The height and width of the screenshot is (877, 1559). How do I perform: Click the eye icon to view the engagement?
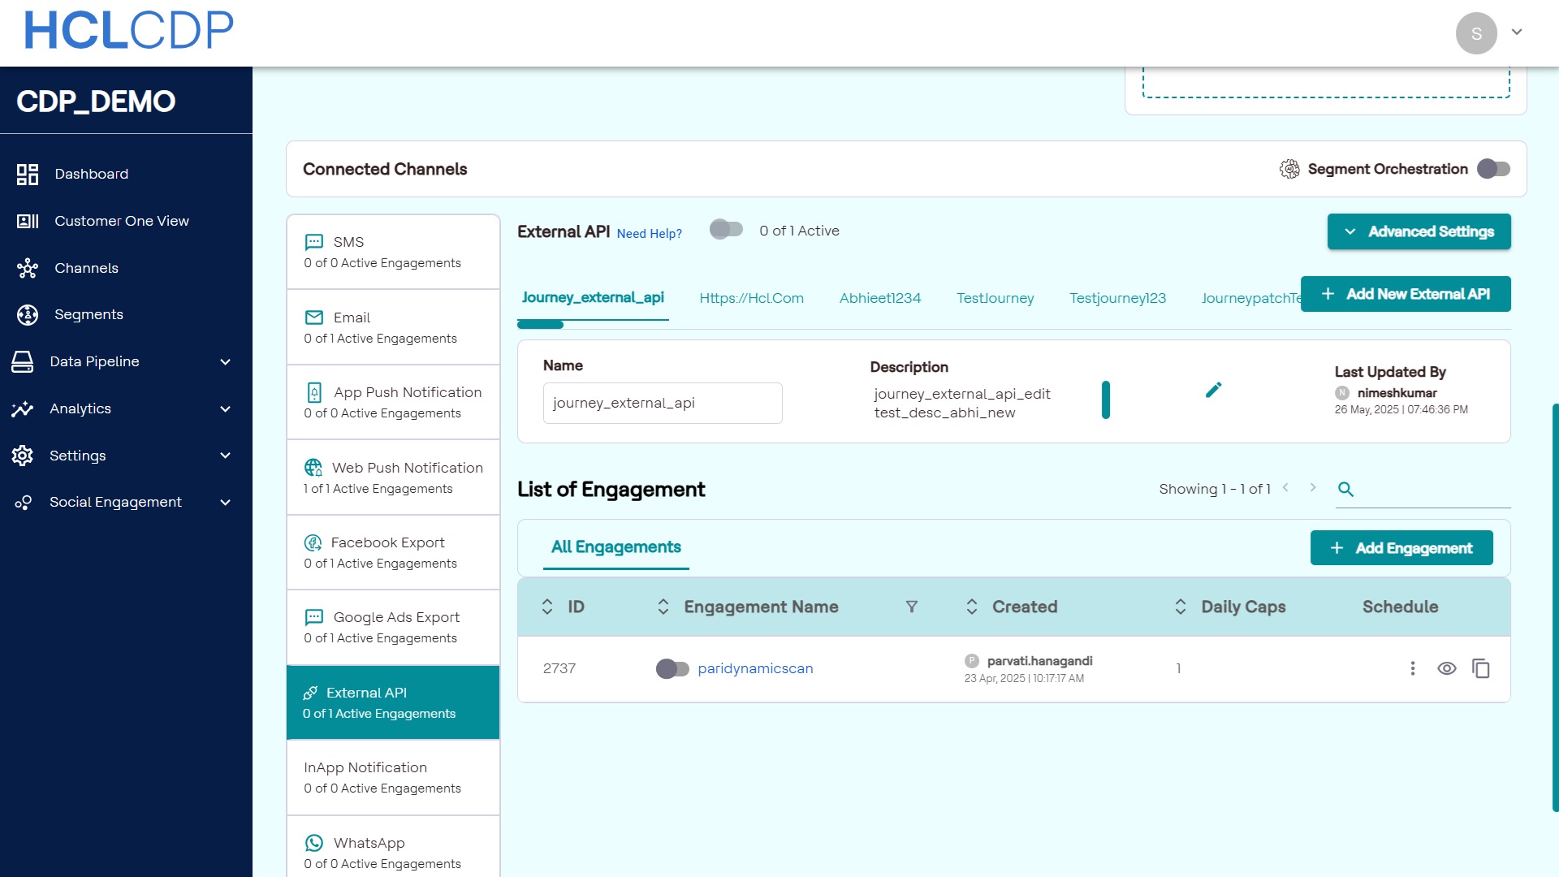click(1447, 668)
